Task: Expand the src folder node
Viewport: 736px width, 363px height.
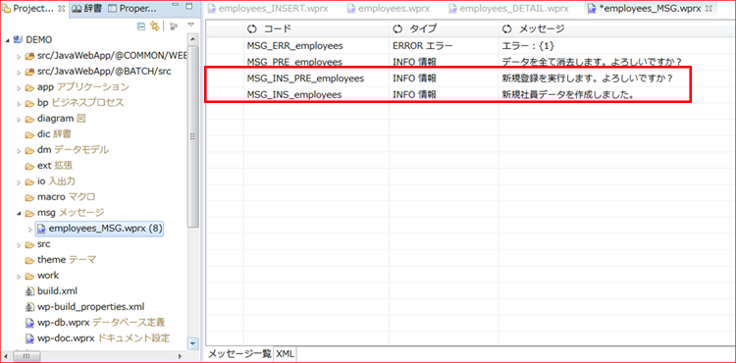Action: 19,245
